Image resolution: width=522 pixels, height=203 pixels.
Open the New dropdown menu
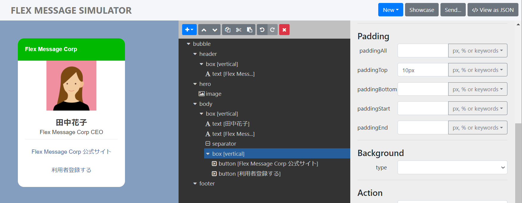(390, 10)
